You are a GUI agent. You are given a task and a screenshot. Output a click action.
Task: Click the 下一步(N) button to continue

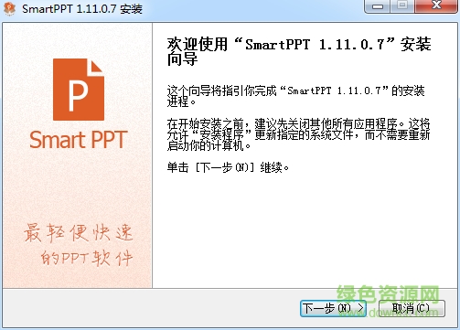tap(334, 308)
